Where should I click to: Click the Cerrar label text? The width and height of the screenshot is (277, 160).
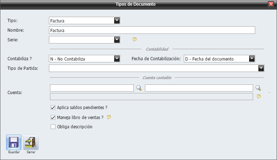31,152
